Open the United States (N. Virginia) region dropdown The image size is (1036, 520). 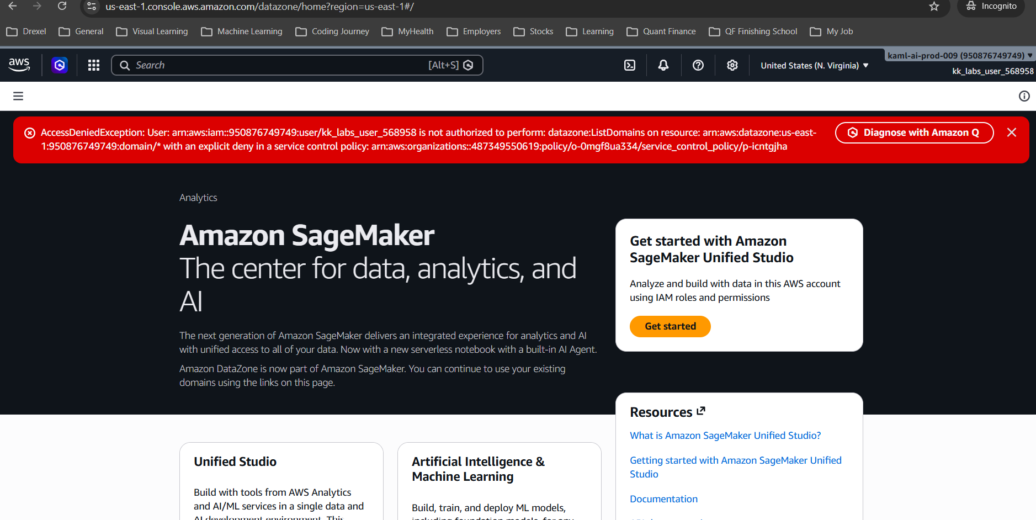coord(815,65)
